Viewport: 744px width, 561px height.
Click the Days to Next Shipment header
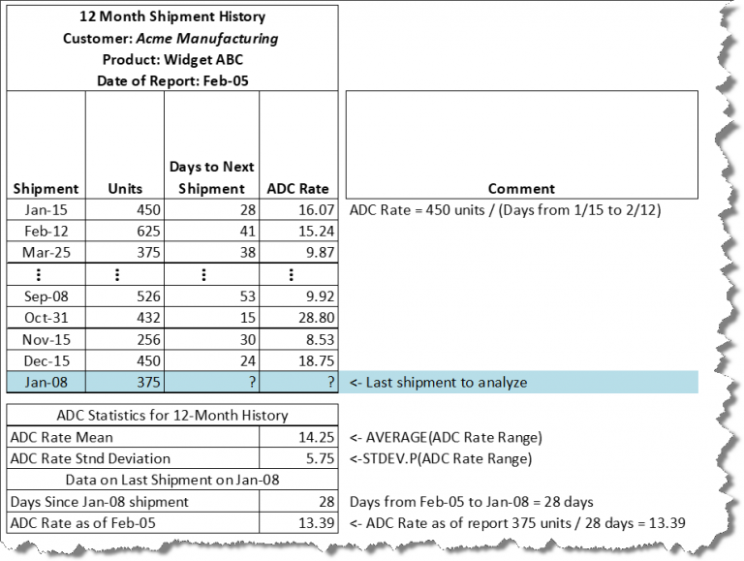click(x=211, y=177)
